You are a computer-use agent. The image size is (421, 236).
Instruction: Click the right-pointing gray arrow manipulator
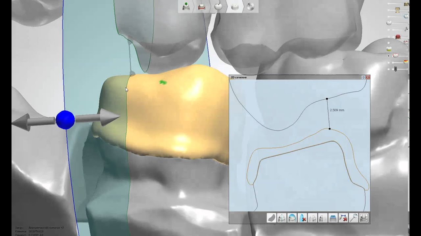[98, 117]
